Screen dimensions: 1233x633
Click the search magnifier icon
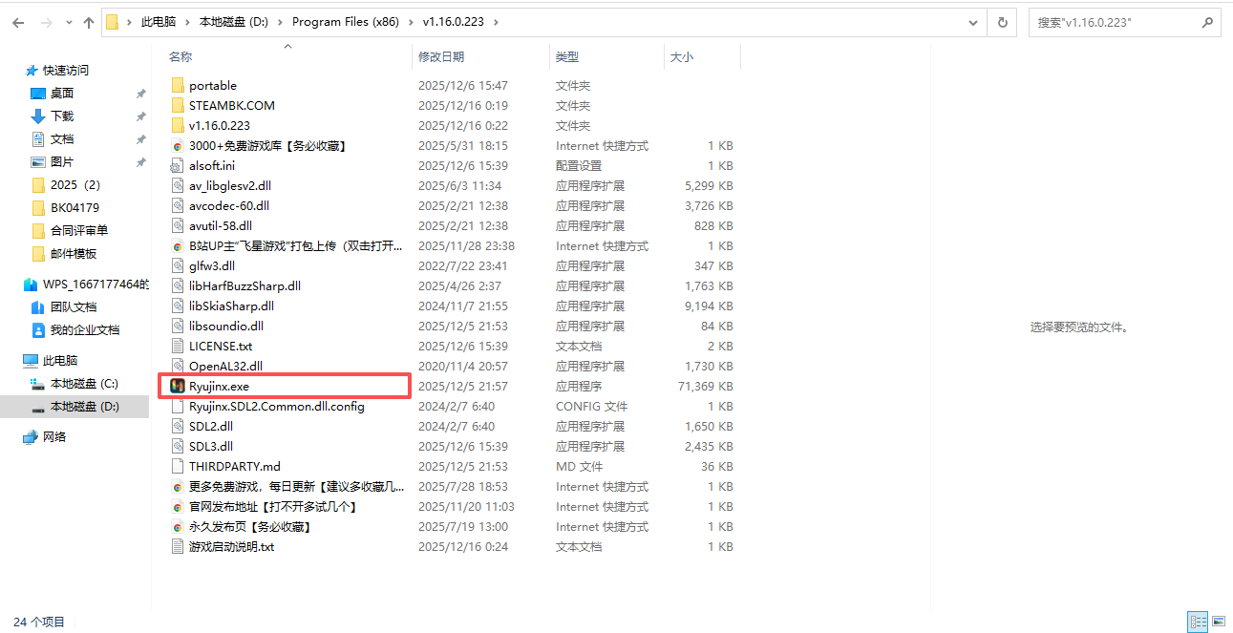(1207, 22)
